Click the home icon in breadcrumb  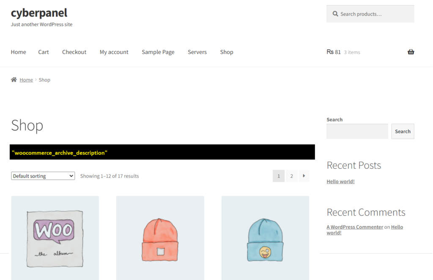[14, 80]
